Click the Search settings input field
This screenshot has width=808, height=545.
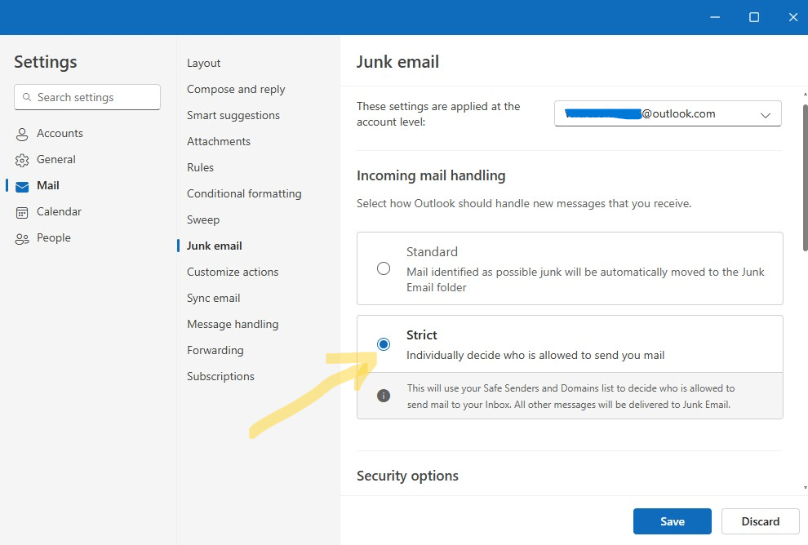point(87,97)
